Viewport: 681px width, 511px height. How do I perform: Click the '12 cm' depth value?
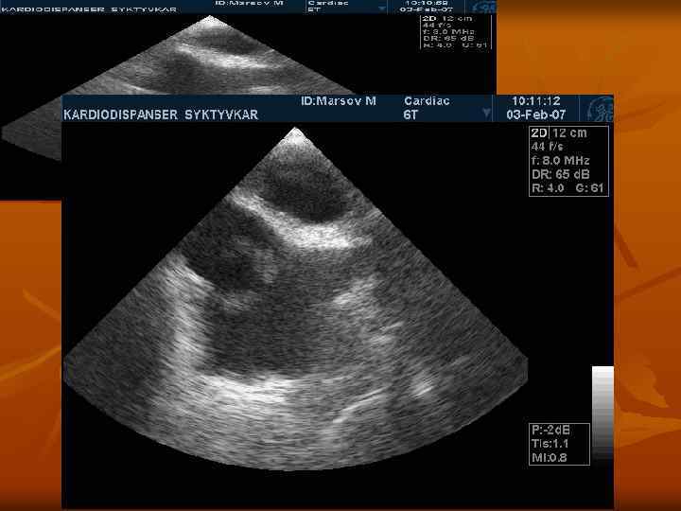click(x=569, y=133)
